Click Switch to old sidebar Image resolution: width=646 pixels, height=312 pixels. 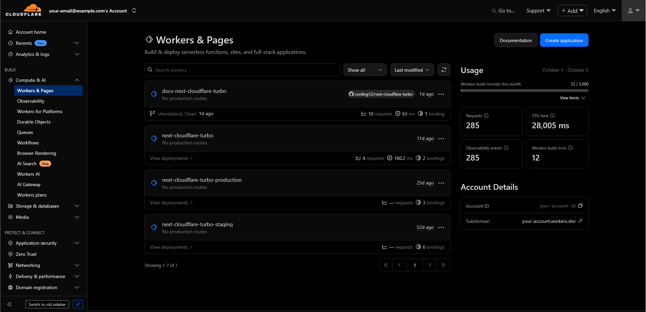click(47, 304)
